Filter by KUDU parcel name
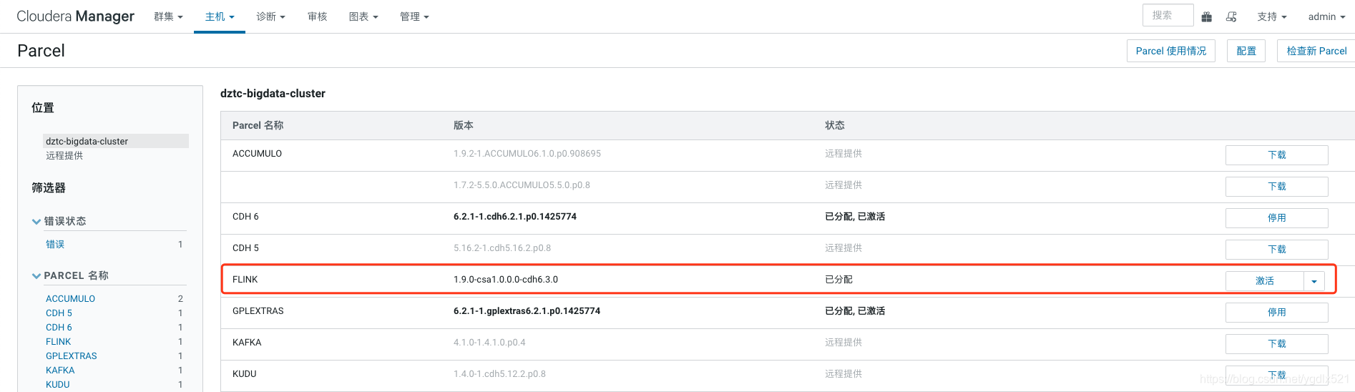 click(x=58, y=384)
